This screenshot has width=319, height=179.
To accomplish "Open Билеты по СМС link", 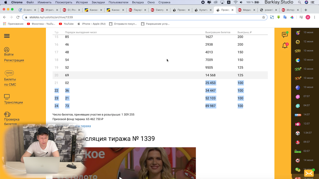I will [10, 82].
